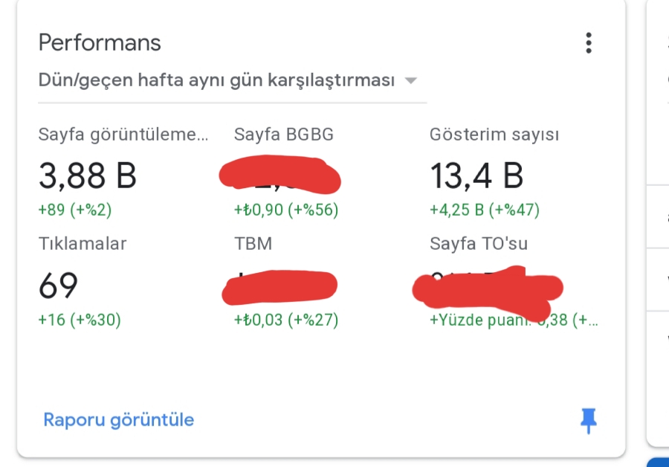Screen dimensions: 669x467
Task: Click the +4,25 B (+%47) change text
Action: coord(484,210)
